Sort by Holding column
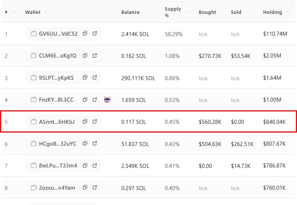 [288, 12]
